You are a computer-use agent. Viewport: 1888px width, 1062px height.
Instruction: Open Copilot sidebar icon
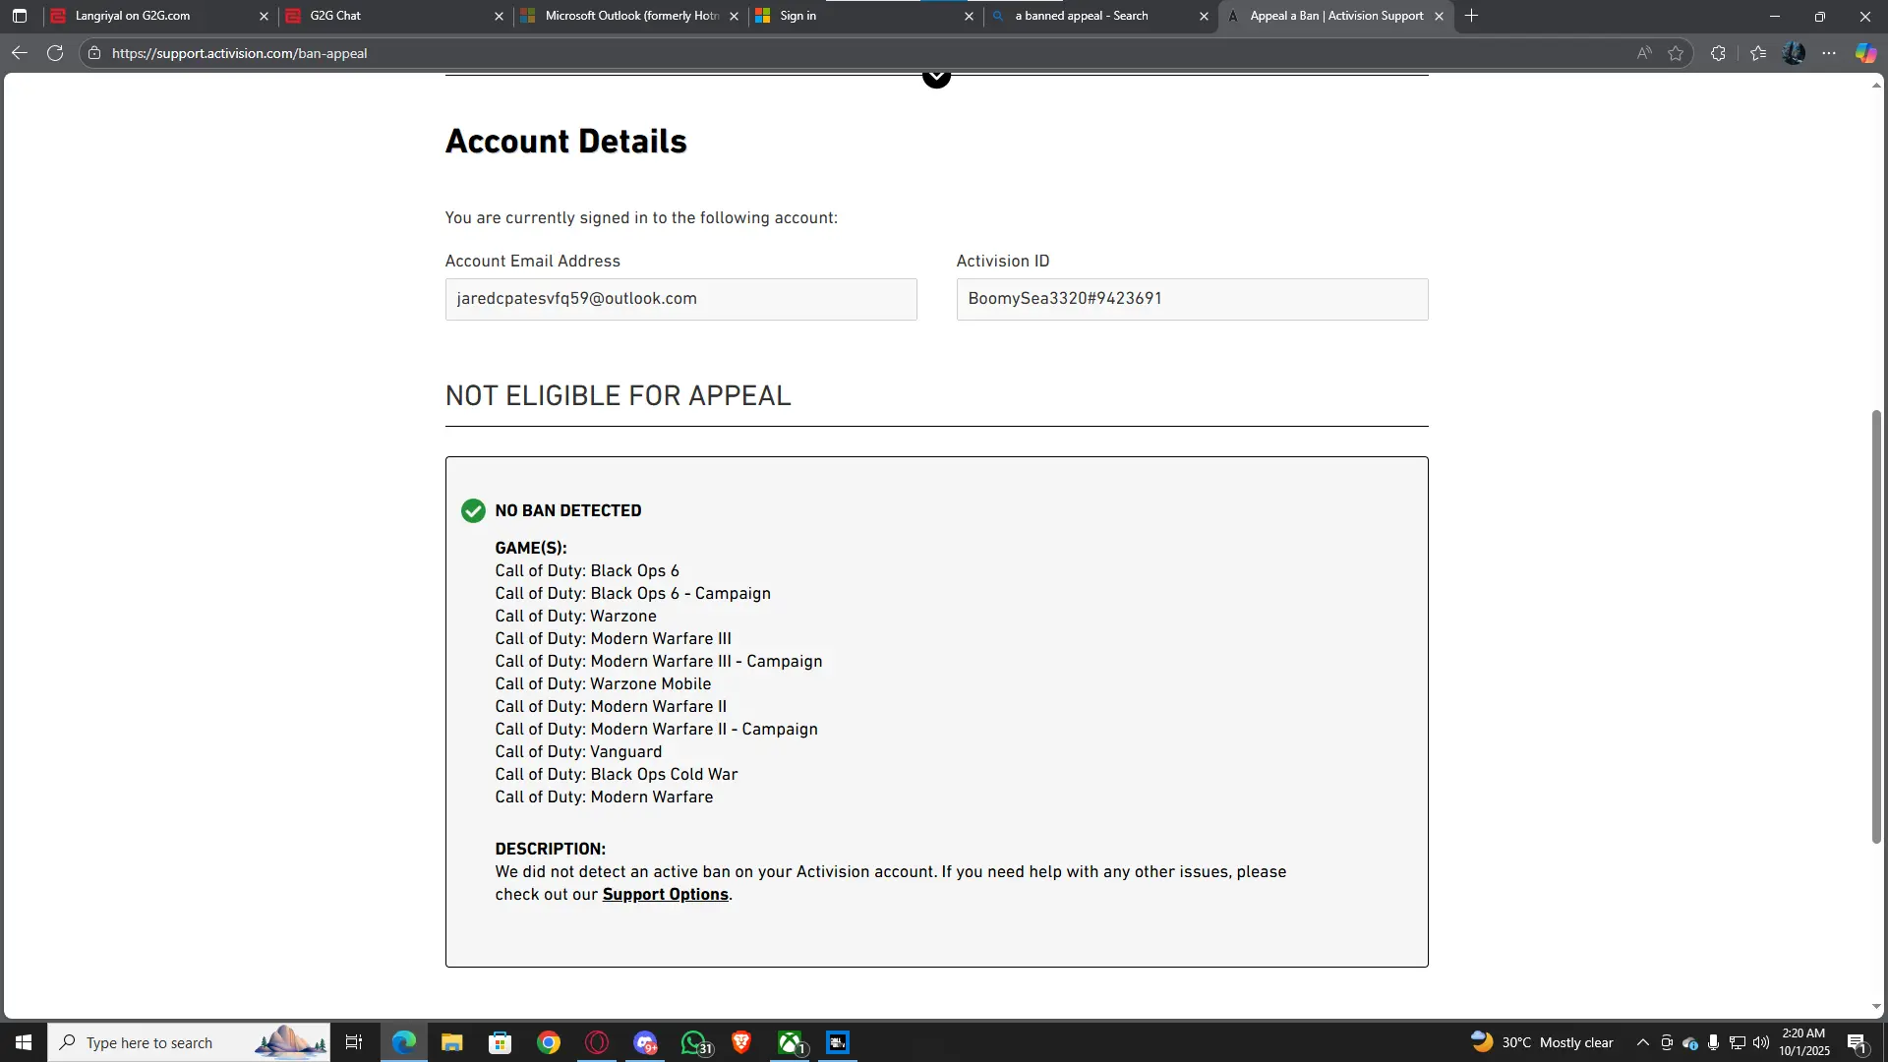click(1865, 53)
